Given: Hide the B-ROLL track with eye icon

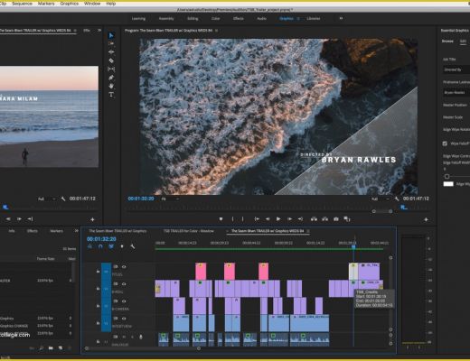Looking at the screenshot, I should click(x=124, y=283).
